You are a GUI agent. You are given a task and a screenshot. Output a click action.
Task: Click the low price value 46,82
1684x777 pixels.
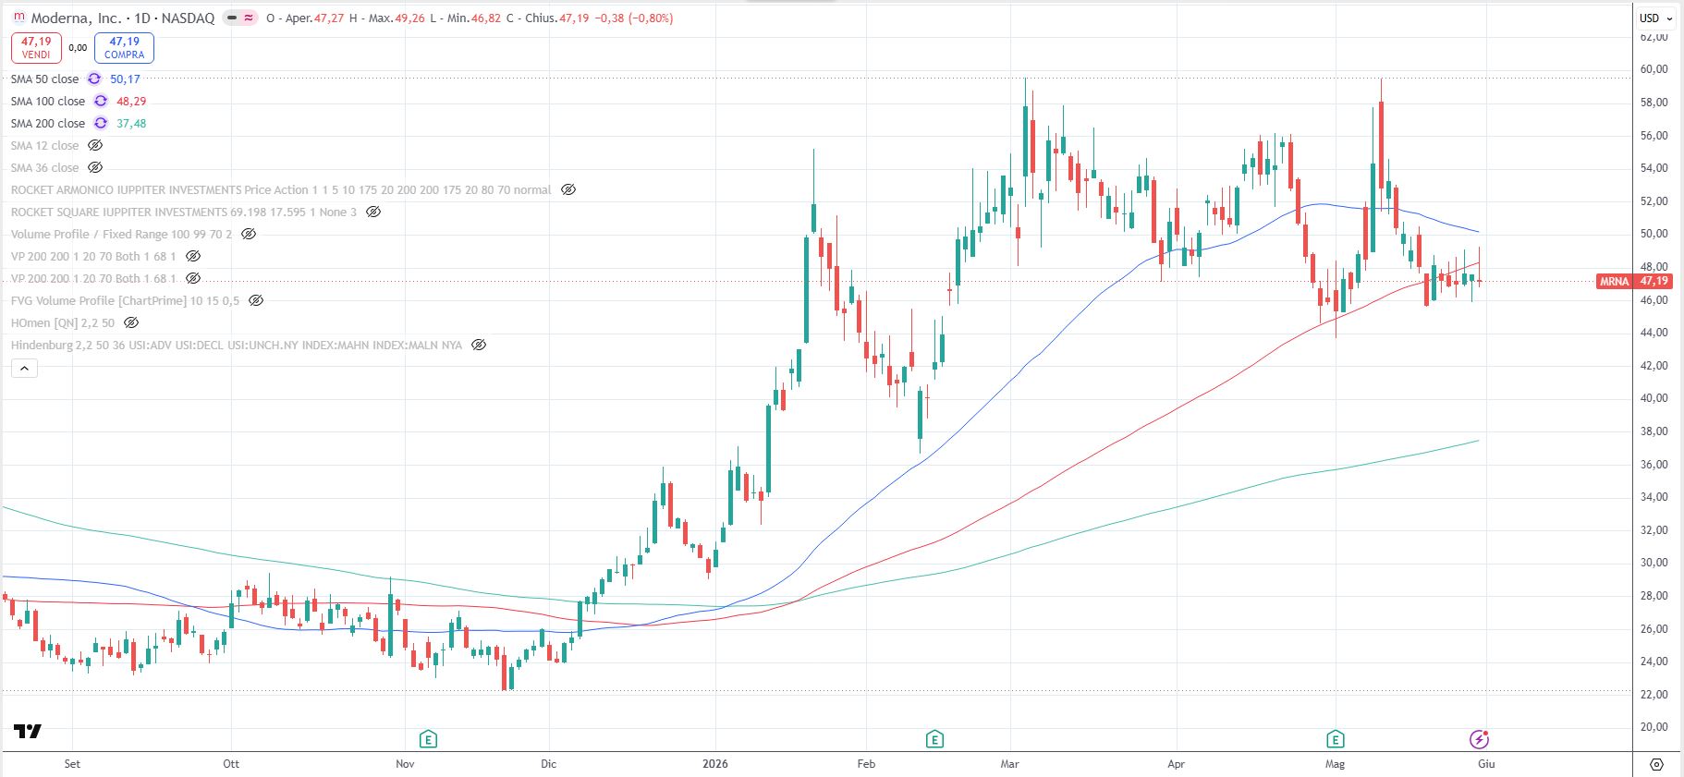click(485, 18)
